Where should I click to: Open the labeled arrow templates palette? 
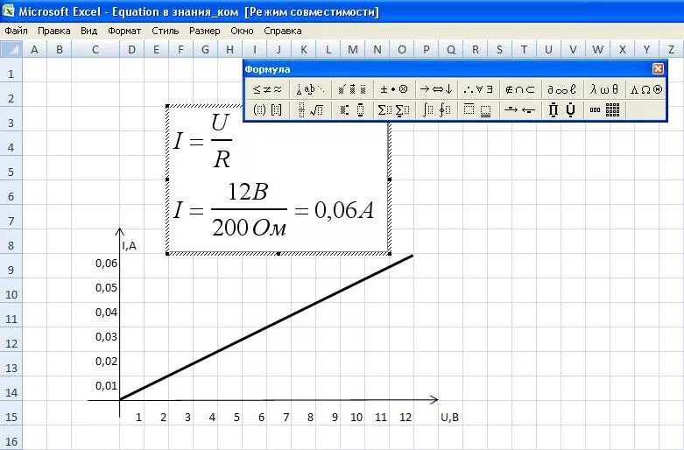click(520, 110)
